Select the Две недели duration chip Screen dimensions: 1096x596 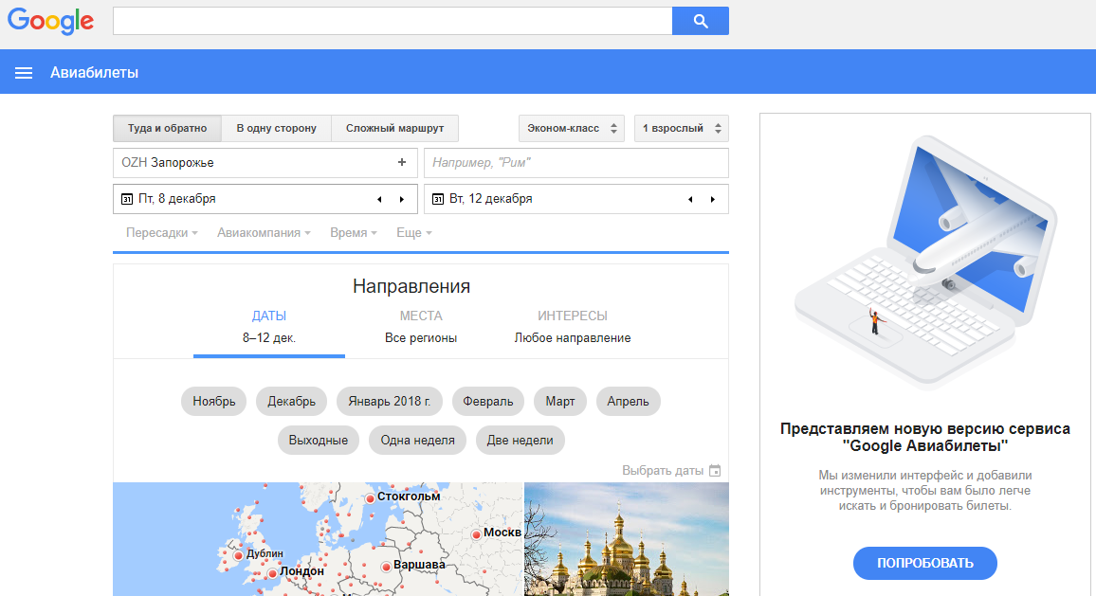tap(521, 441)
